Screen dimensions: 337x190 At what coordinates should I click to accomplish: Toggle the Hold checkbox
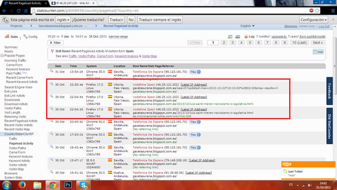[315, 52]
